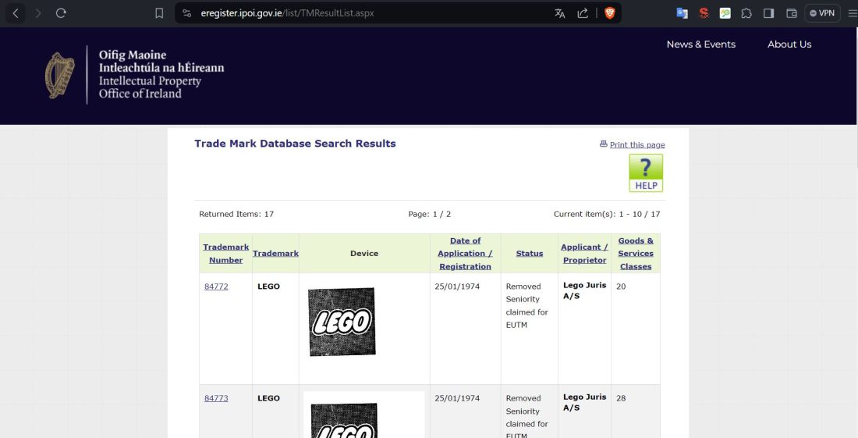Sort by Goods & Services Classes header

(x=635, y=254)
